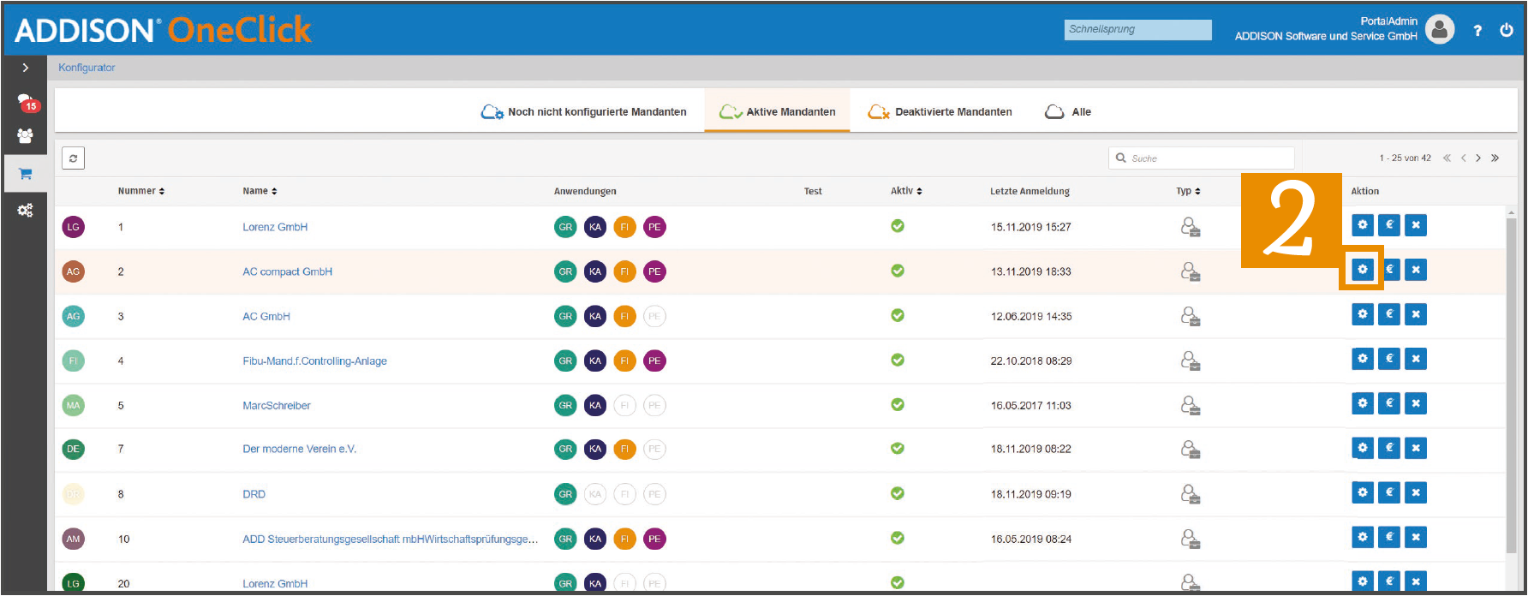1528x596 pixels.
Task: Open notifications with 15 badge
Action: pyautogui.click(x=28, y=103)
